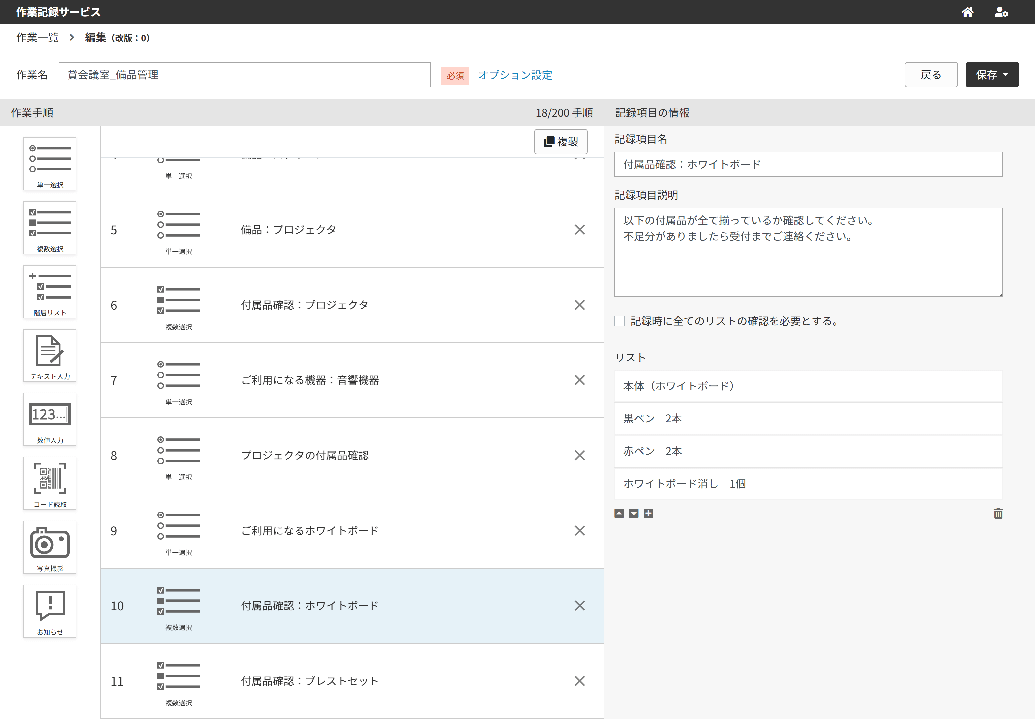The height and width of the screenshot is (719, 1035).
Task: Open オプション設定 link
Action: tap(515, 75)
